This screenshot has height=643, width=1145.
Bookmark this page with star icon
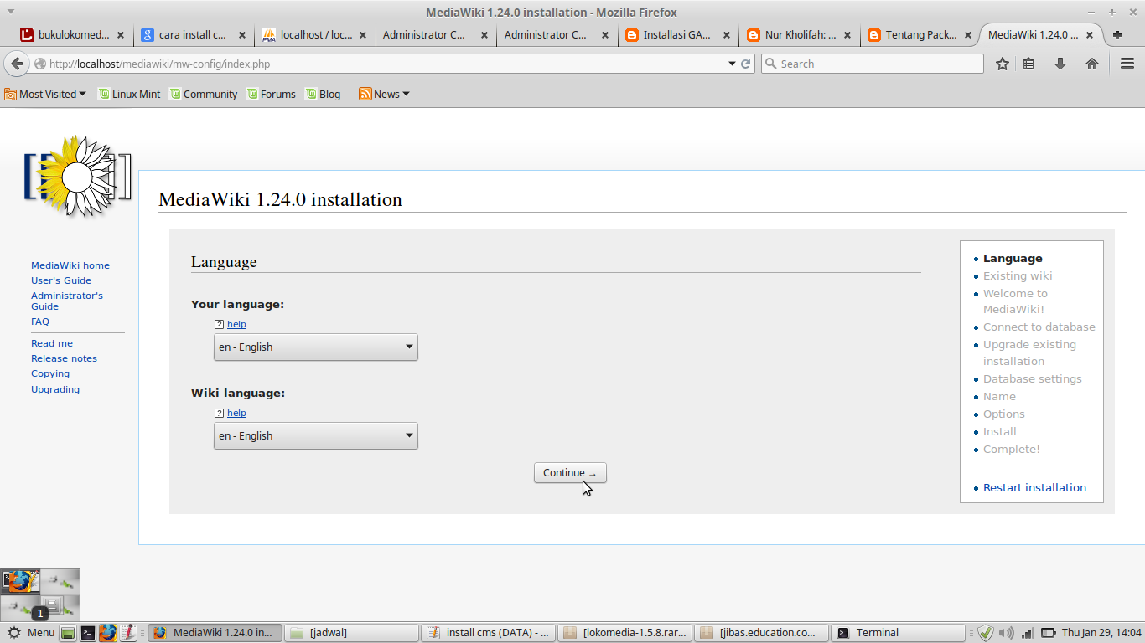[x=1002, y=64]
